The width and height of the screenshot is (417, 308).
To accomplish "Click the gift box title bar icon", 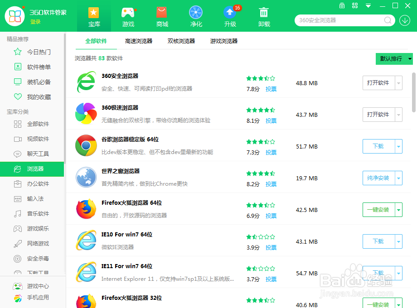I will tap(342, 5).
